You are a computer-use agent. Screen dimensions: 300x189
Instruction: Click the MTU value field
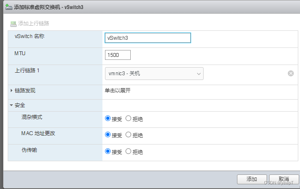(118, 55)
